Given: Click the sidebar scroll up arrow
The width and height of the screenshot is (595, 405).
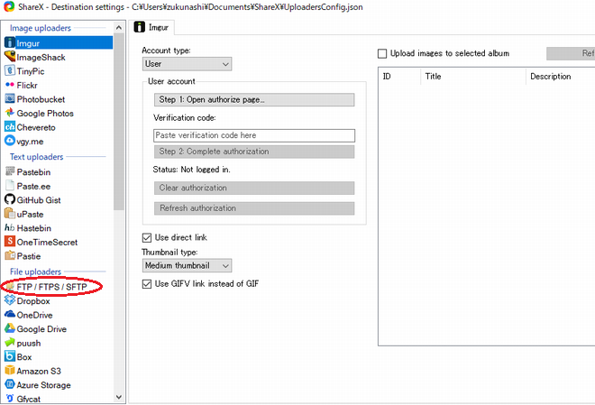Looking at the screenshot, I should click(119, 28).
